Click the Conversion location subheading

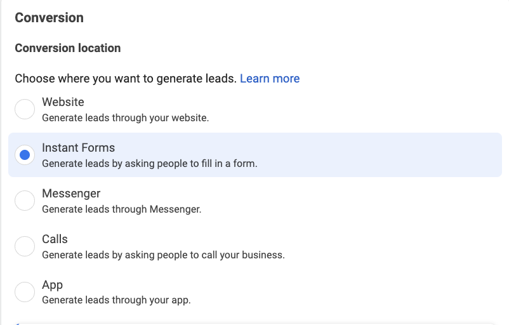click(x=67, y=48)
